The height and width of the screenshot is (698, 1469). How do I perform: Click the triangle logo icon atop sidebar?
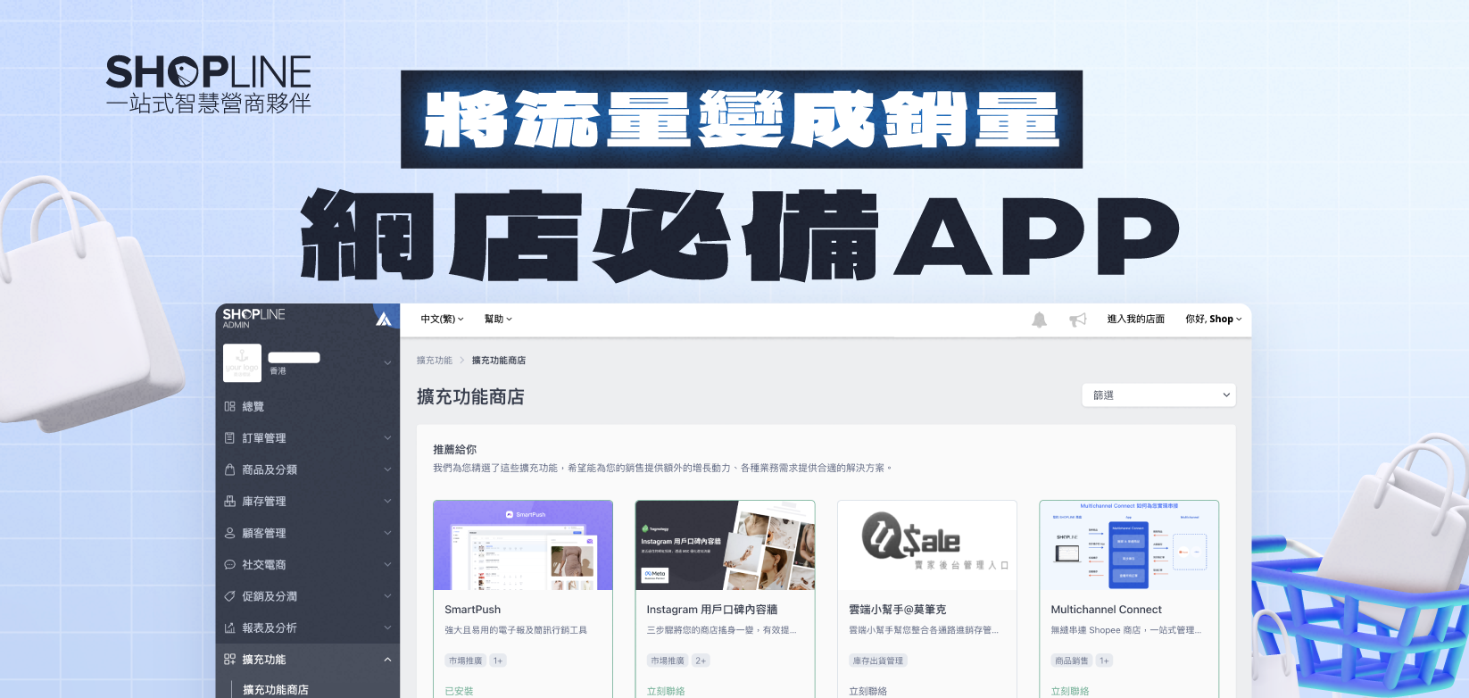(x=384, y=319)
